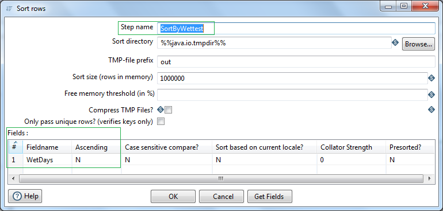Click the Cancel button
443x211 pixels.
tap(221, 196)
